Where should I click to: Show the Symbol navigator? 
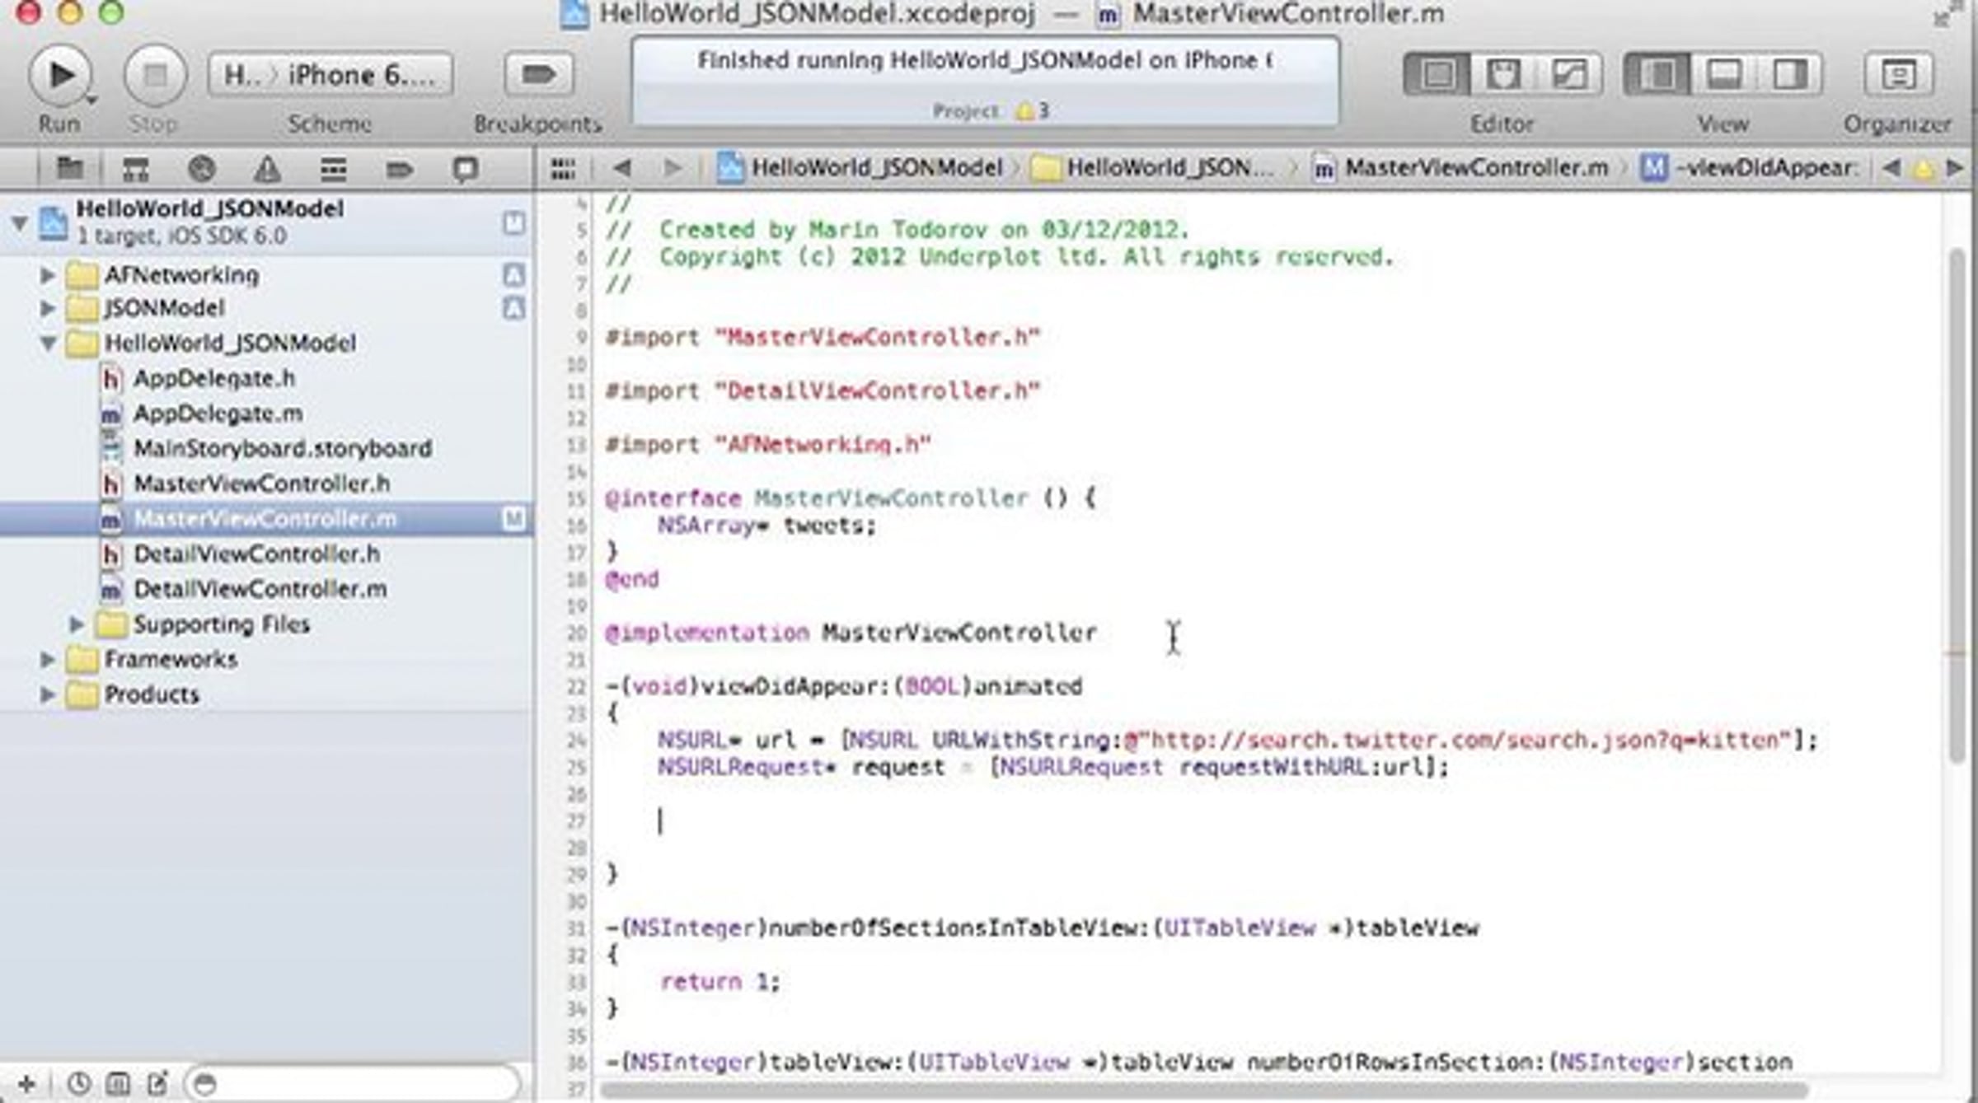point(135,169)
